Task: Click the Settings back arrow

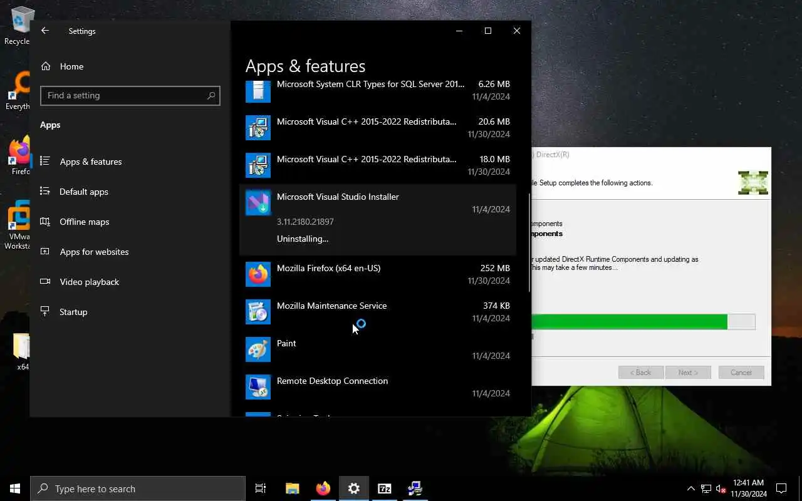Action: click(45, 31)
